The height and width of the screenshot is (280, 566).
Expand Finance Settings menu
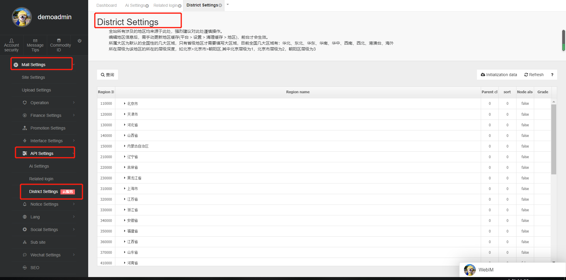(44, 115)
